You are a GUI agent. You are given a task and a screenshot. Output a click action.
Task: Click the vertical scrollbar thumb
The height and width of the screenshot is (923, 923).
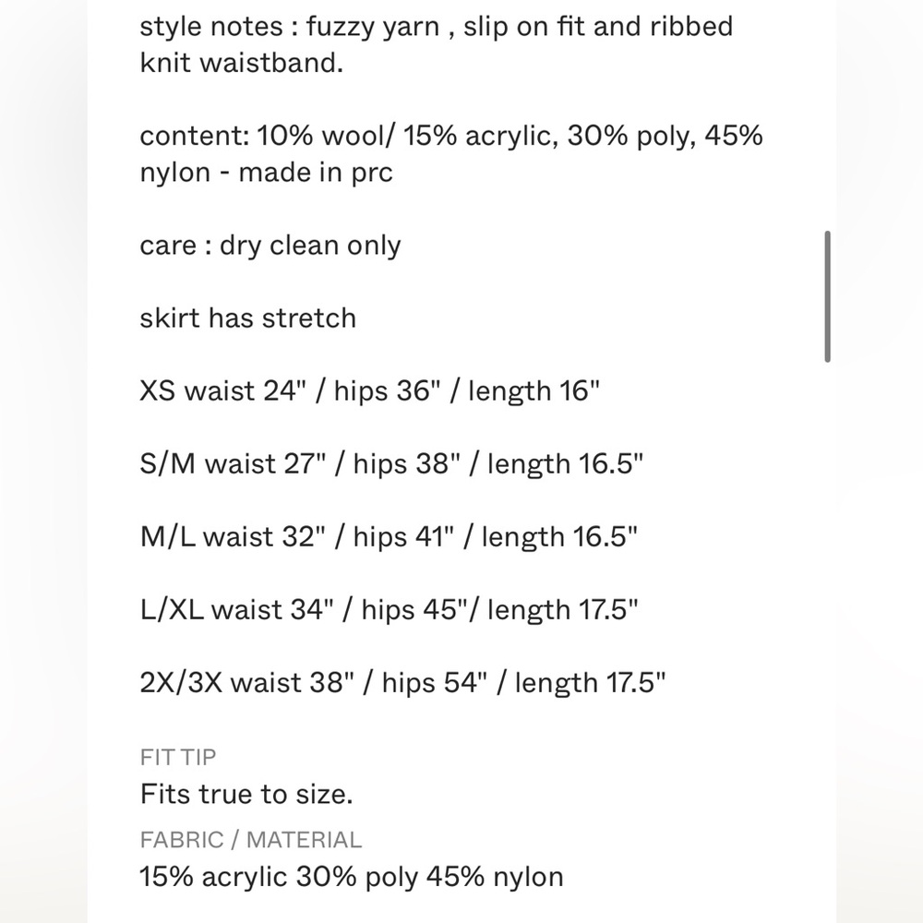tap(828, 296)
